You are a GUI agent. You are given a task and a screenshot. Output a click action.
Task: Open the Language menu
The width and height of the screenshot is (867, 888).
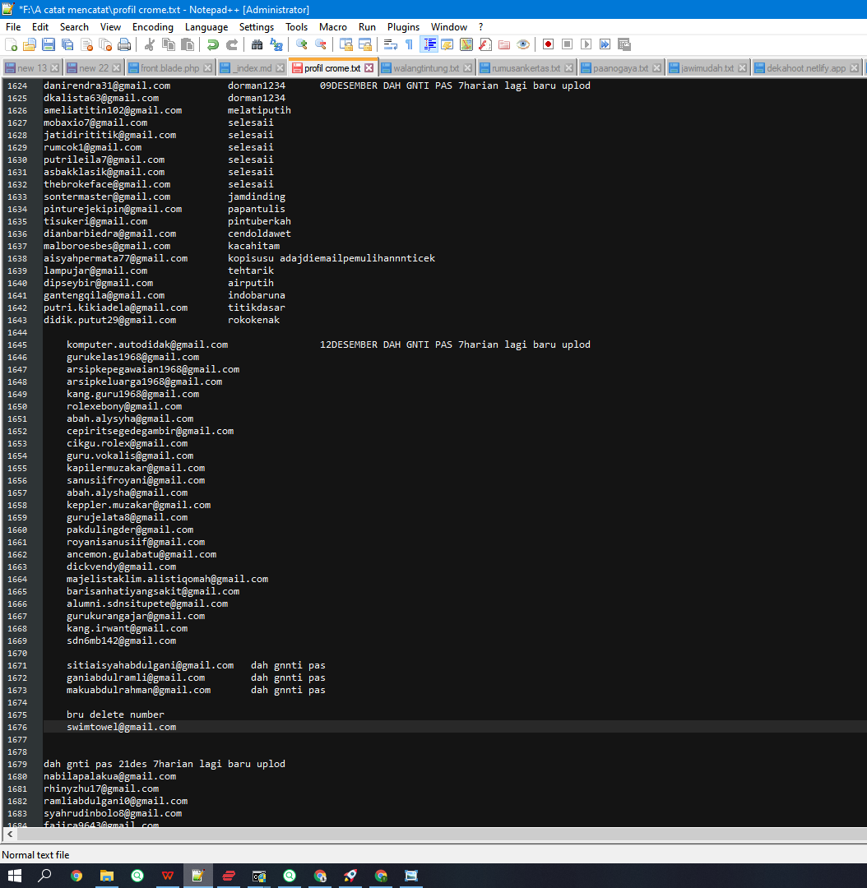tap(206, 27)
